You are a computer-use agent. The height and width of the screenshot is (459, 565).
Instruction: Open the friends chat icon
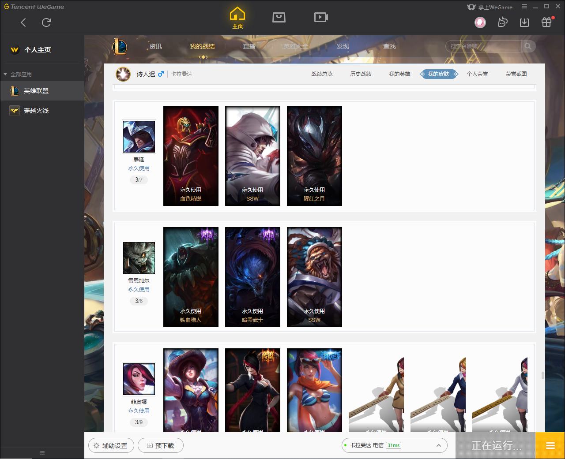(x=502, y=22)
